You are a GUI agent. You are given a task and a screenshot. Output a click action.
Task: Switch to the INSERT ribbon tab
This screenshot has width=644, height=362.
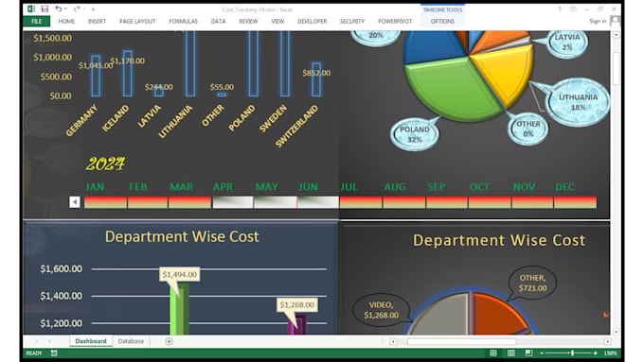(x=97, y=22)
